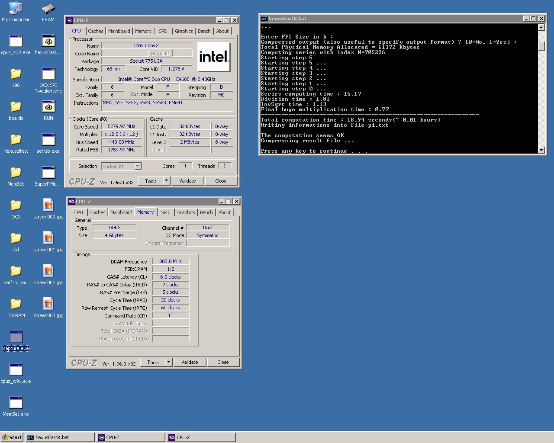Screen dimensions: 554x443
Task: Open Graphics tab in upper CPU-Z window
Action: point(184,31)
